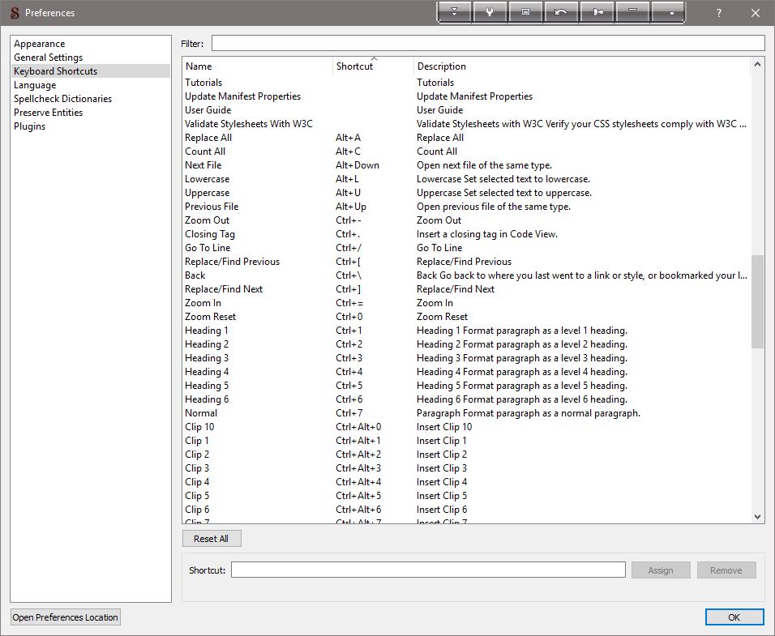Image resolution: width=775 pixels, height=636 pixels.
Task: Select the Zoom Reset row
Action: [x=466, y=318]
